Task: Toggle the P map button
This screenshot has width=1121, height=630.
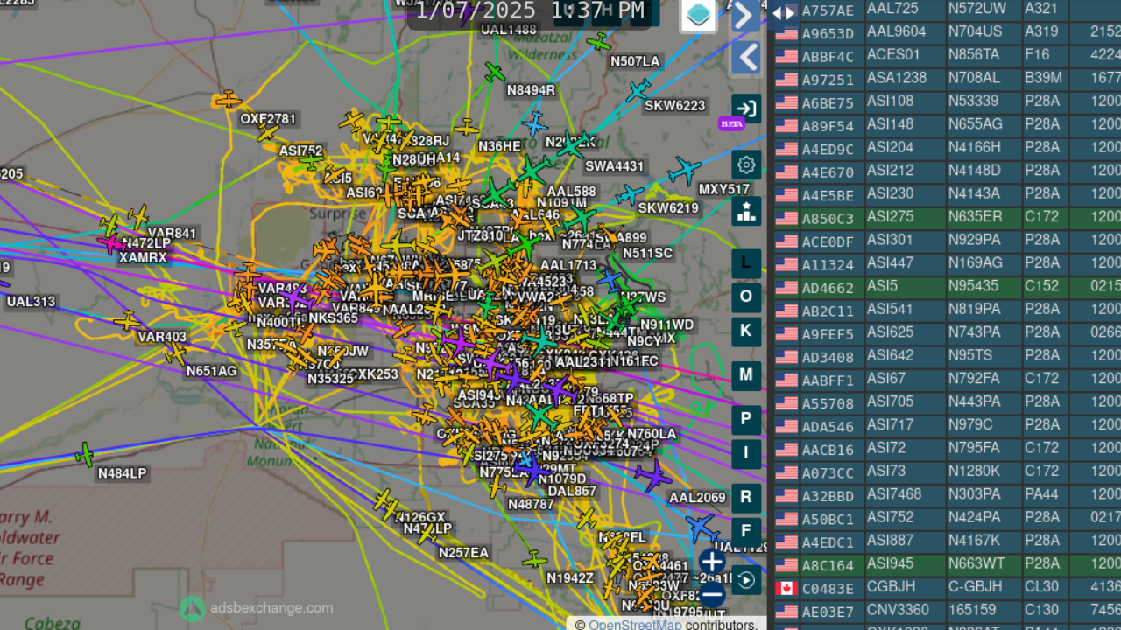Action: (746, 419)
